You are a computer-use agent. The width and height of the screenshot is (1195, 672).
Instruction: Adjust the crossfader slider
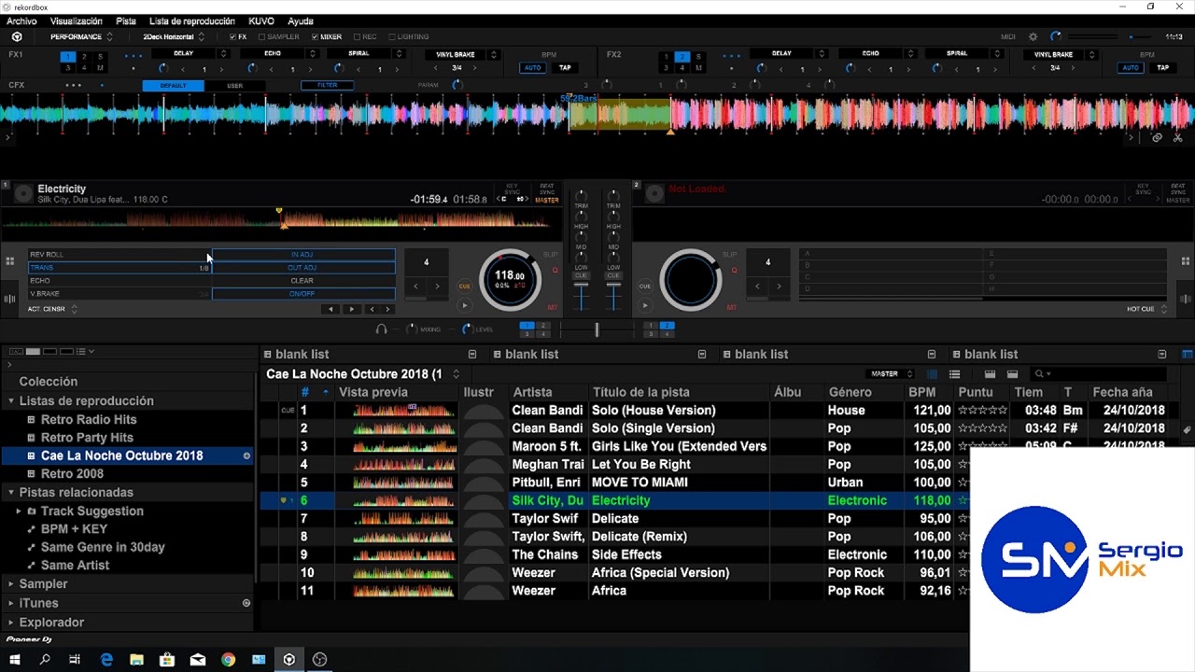[x=597, y=329]
